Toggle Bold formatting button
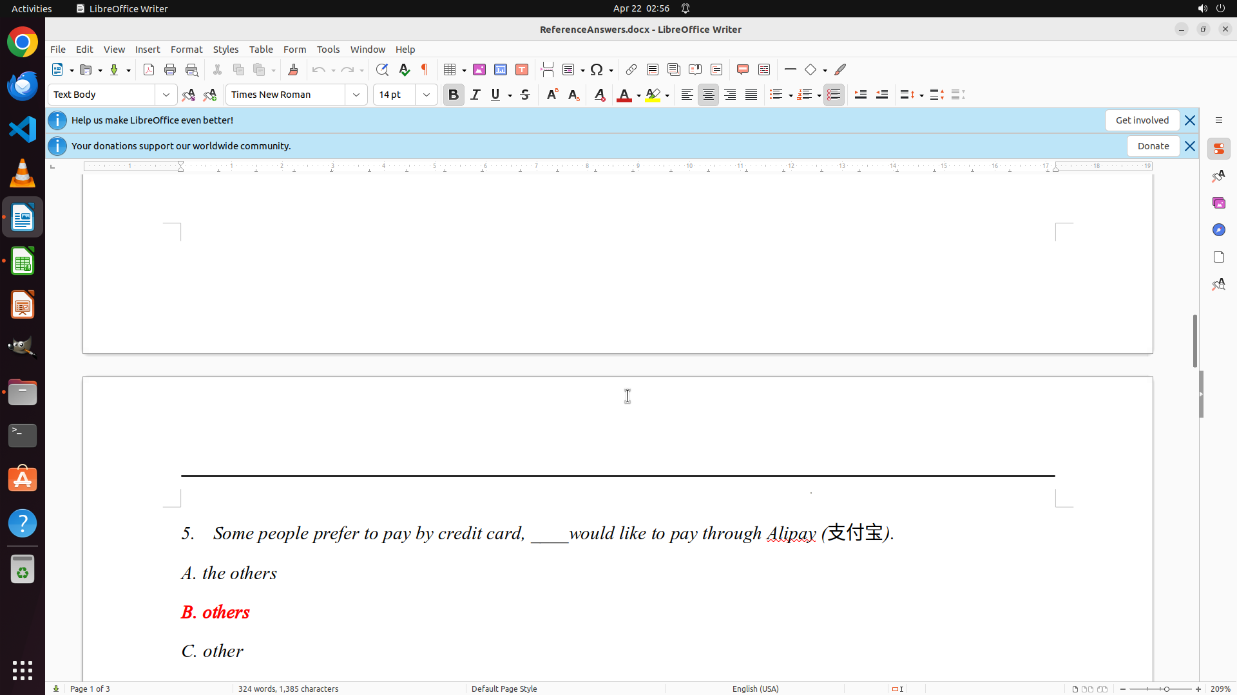Screen dimensions: 1237x695 (x=454, y=95)
